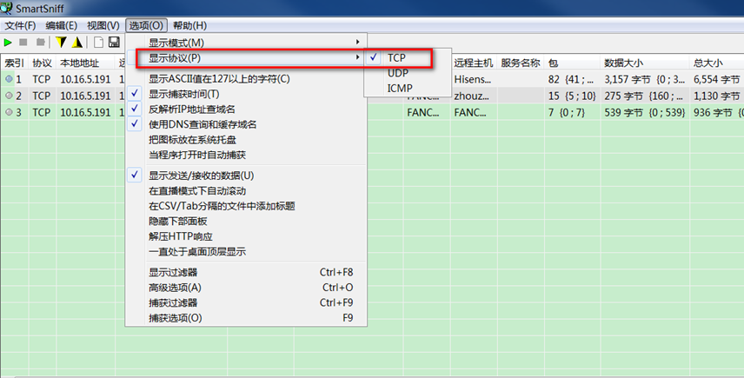Open the 视图(V) menu
Viewport: 744px width, 378px height.
[103, 25]
